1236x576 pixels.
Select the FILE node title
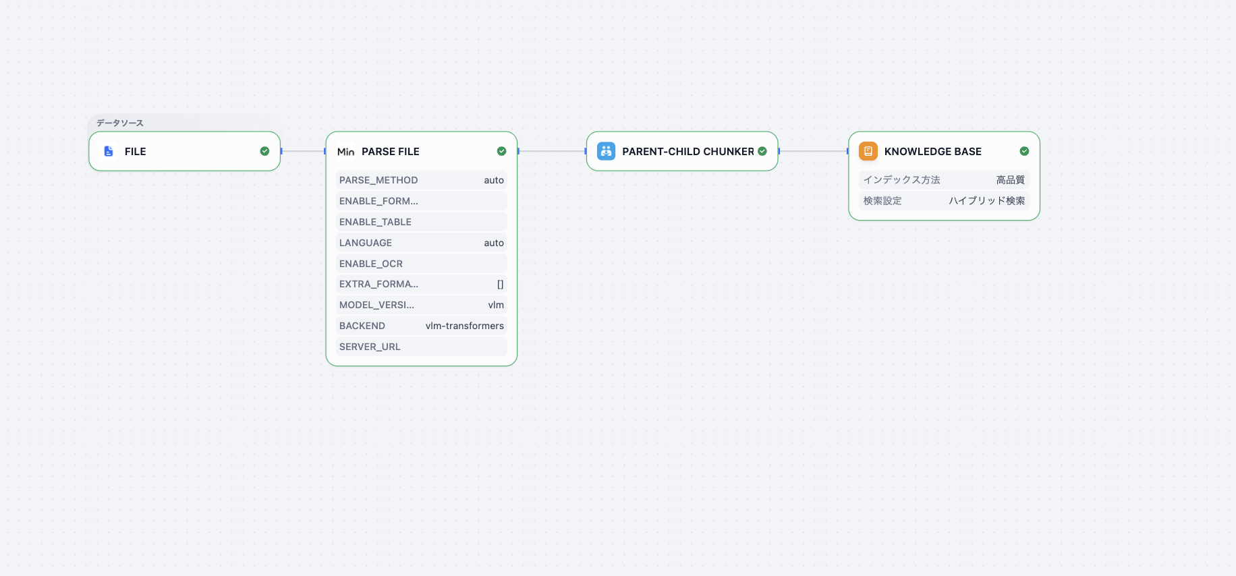pos(136,152)
